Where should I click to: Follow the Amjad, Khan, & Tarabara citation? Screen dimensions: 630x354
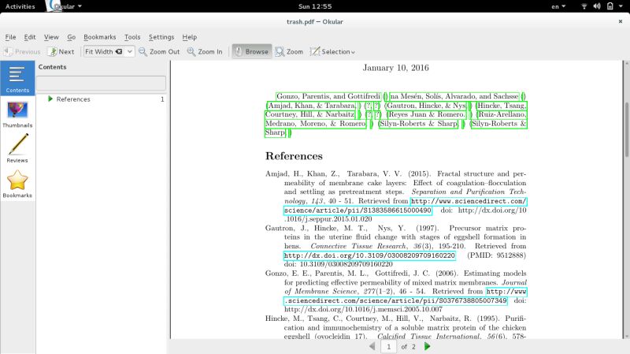tap(312, 106)
